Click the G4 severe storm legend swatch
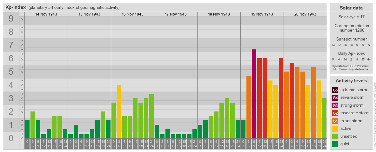 pos(335,98)
